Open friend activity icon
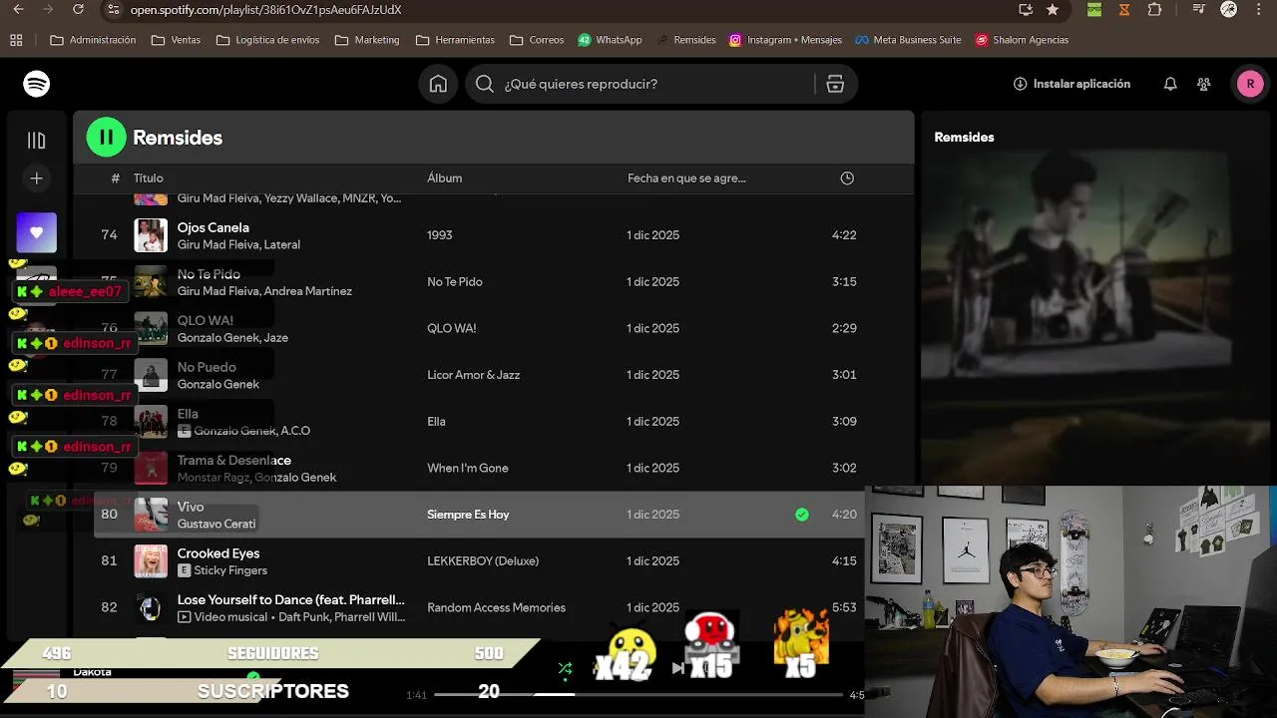This screenshot has width=1277, height=718. point(1204,84)
